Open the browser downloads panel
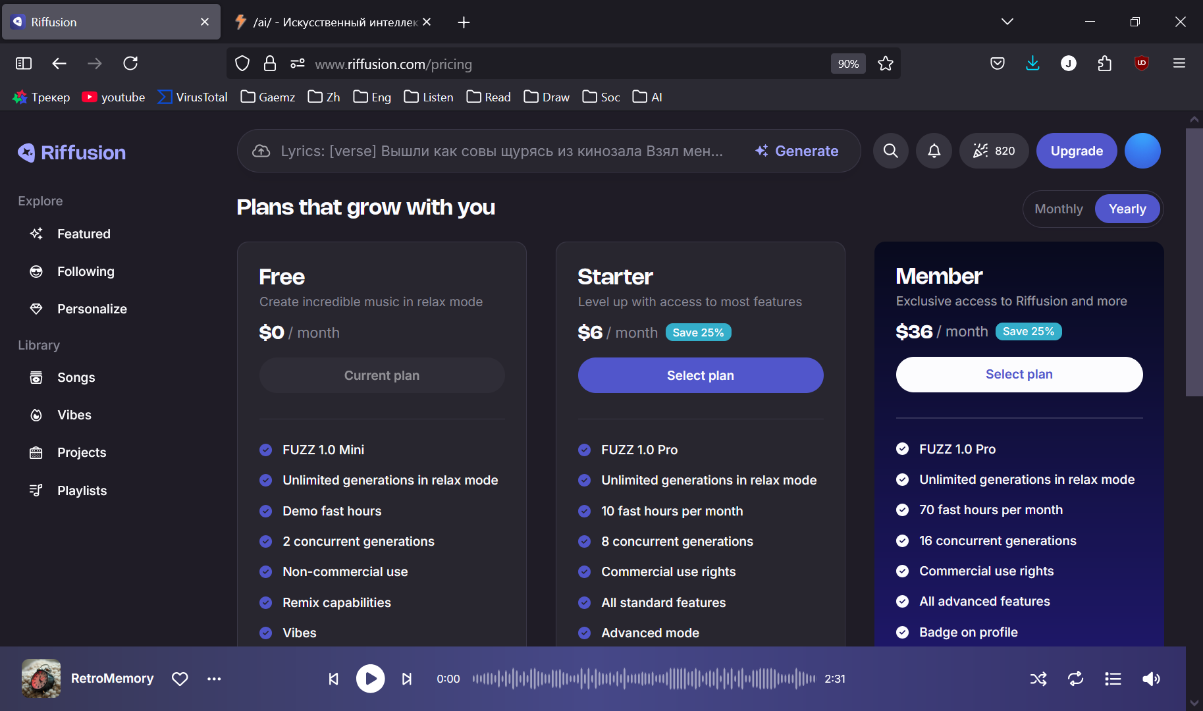Image resolution: width=1203 pixels, height=711 pixels. [x=1032, y=63]
